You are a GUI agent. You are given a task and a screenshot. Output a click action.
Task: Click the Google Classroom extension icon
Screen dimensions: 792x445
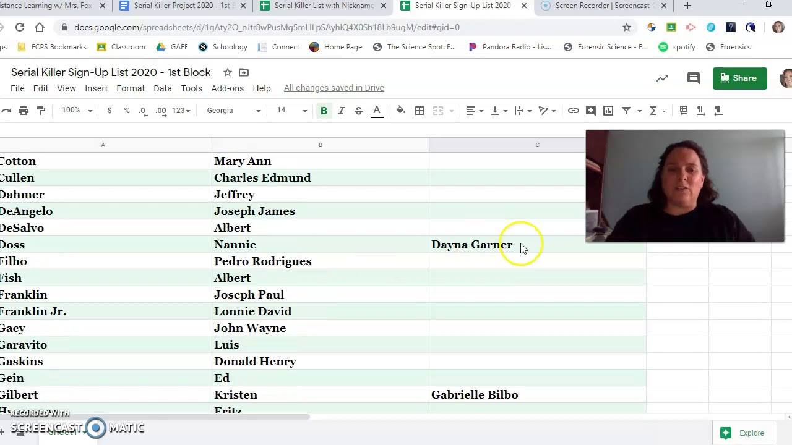coord(671,27)
